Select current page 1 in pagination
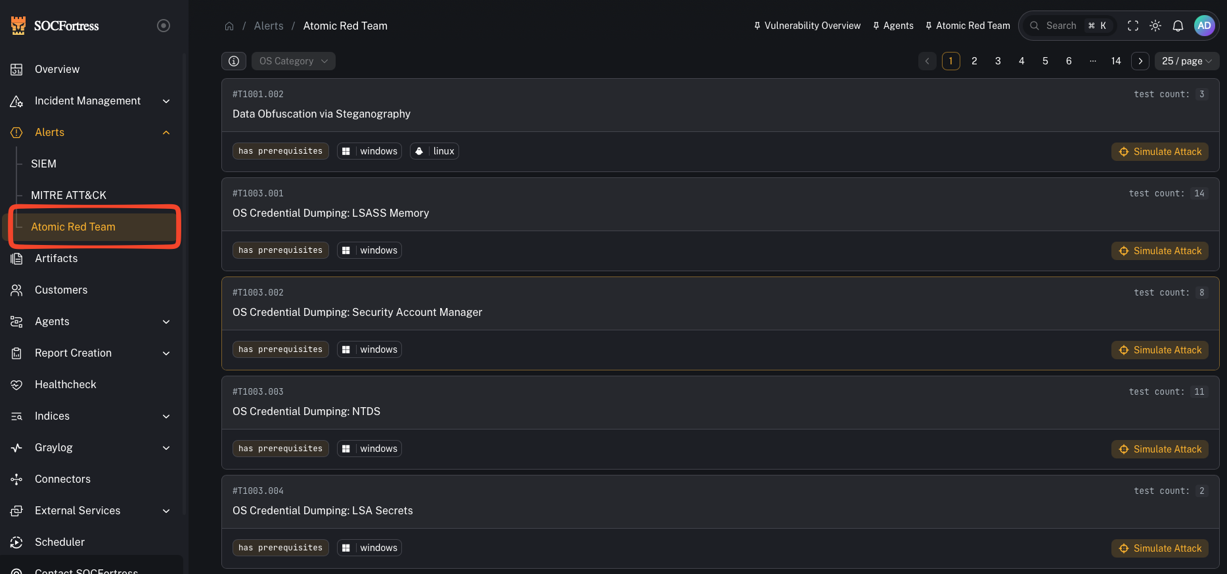 pyautogui.click(x=950, y=61)
